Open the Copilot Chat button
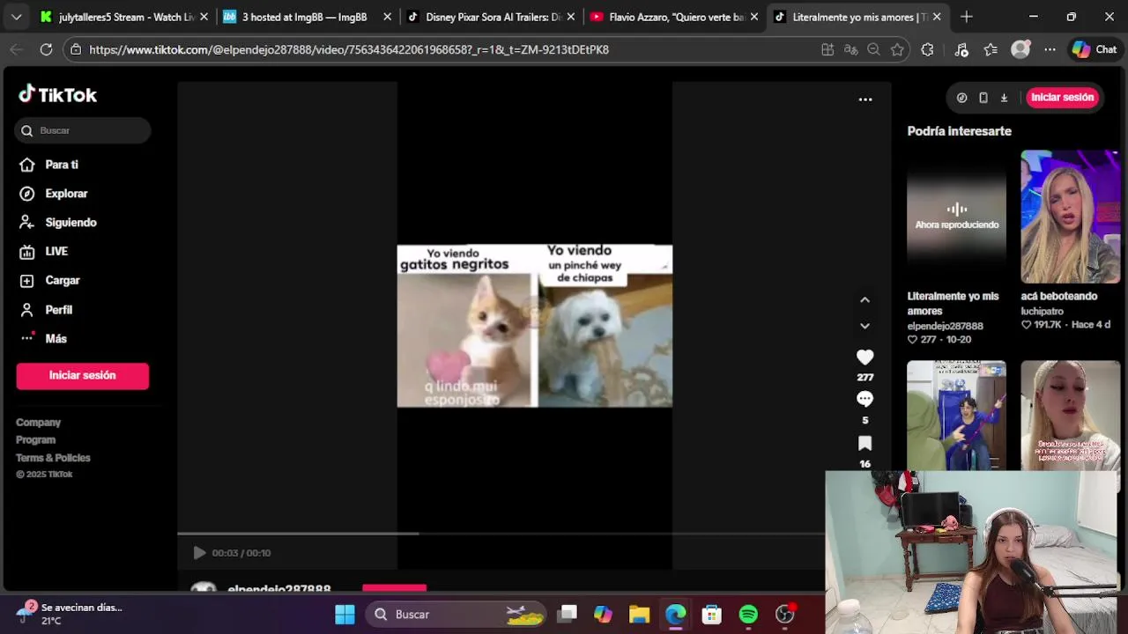1128x634 pixels. (1094, 50)
